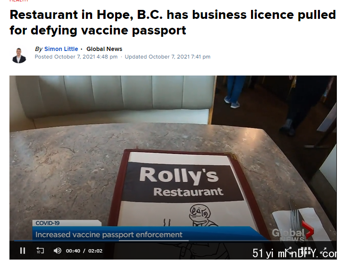Open Simon Little's author page

61,49
